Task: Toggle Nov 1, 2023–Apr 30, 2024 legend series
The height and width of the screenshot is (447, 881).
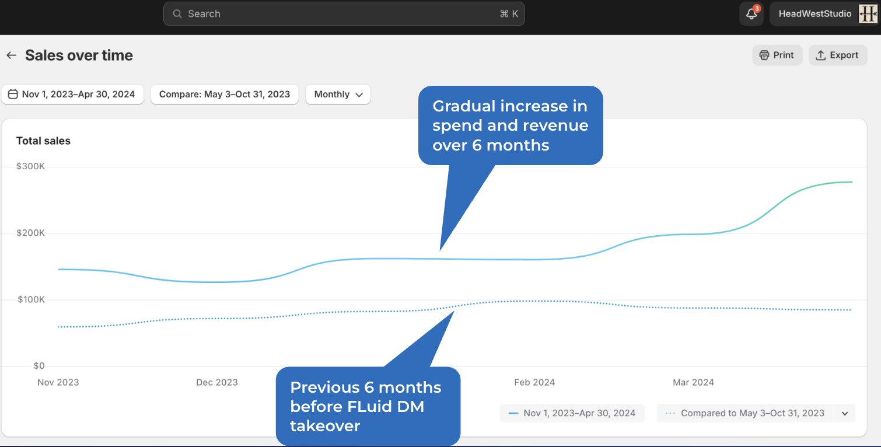Action: click(572, 413)
